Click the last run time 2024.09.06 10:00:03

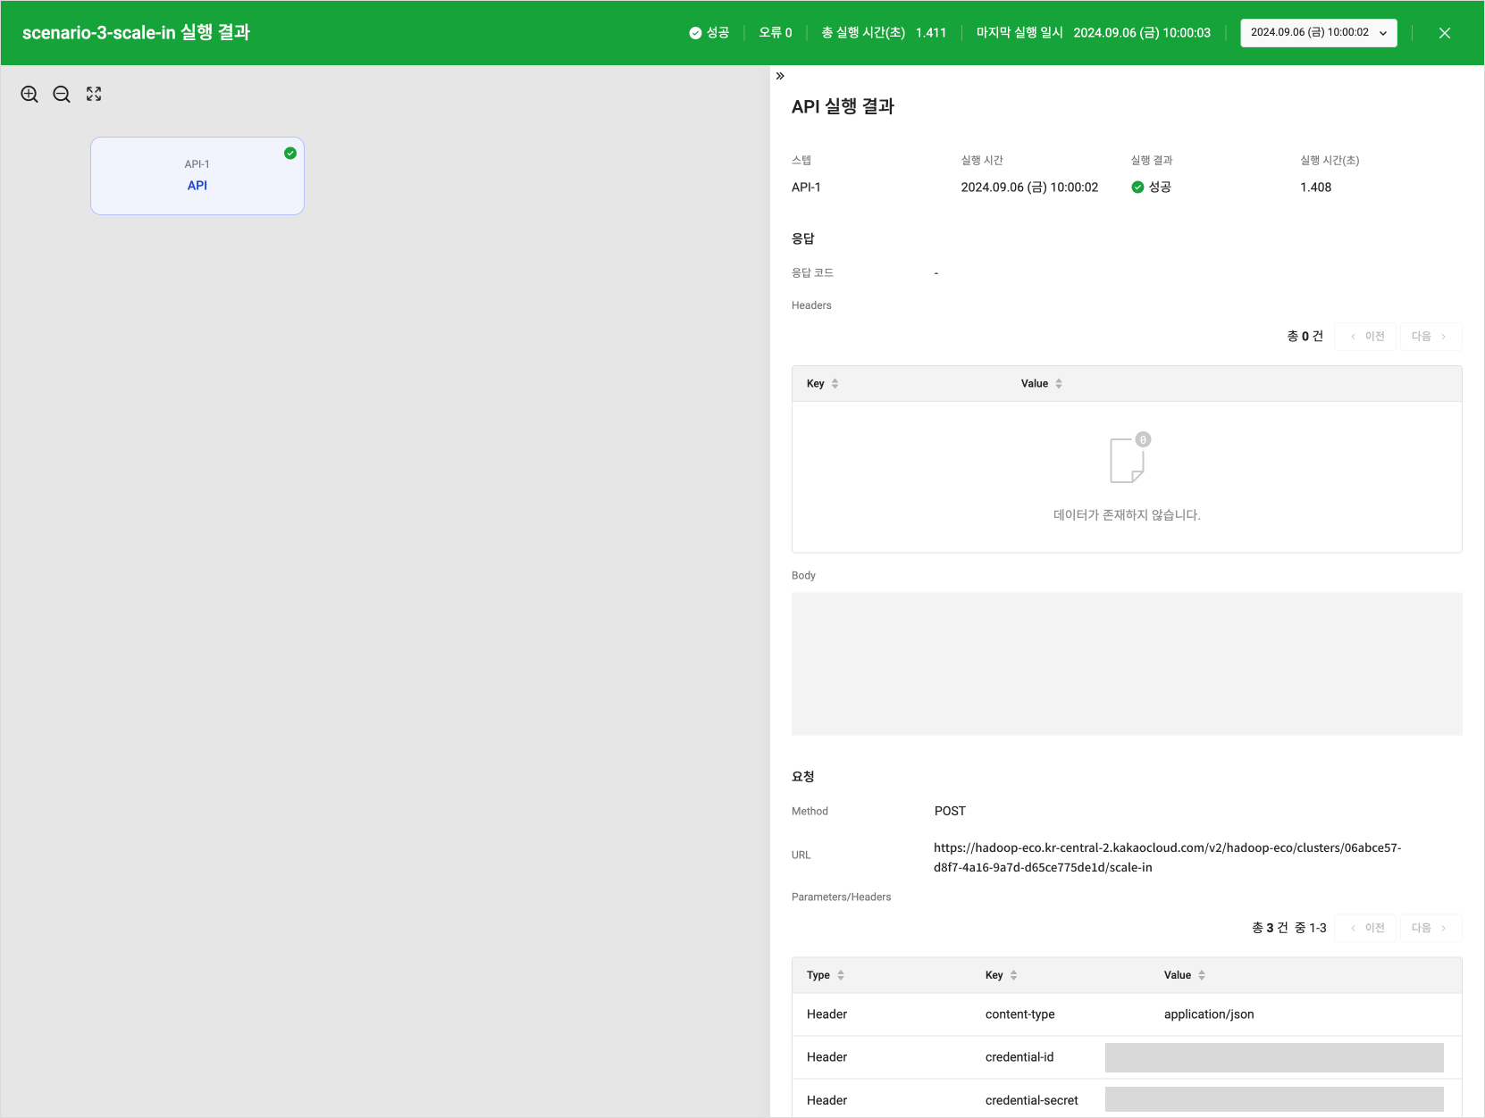pyautogui.click(x=1142, y=33)
